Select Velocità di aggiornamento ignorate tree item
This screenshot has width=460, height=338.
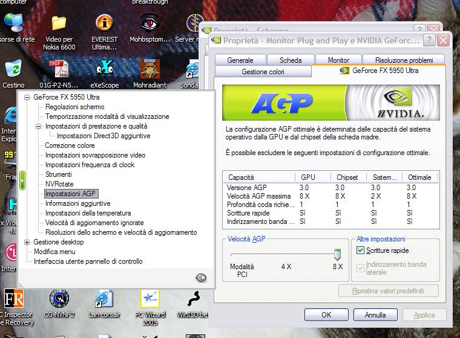coord(94,223)
